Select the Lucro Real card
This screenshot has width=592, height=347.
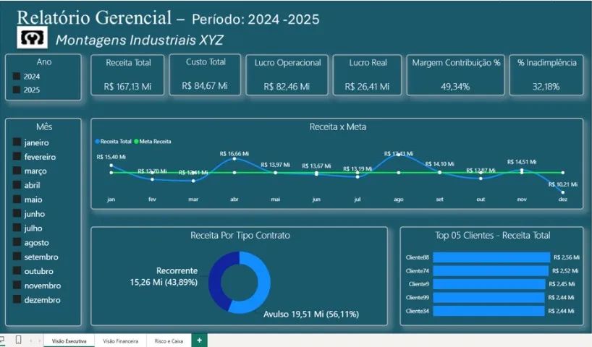point(368,74)
